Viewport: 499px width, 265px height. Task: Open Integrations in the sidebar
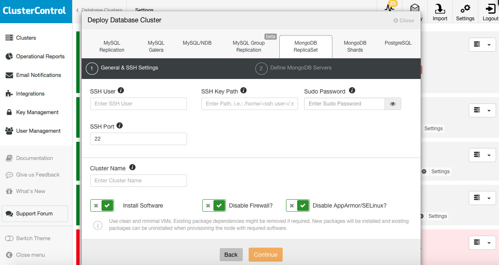(x=25, y=94)
